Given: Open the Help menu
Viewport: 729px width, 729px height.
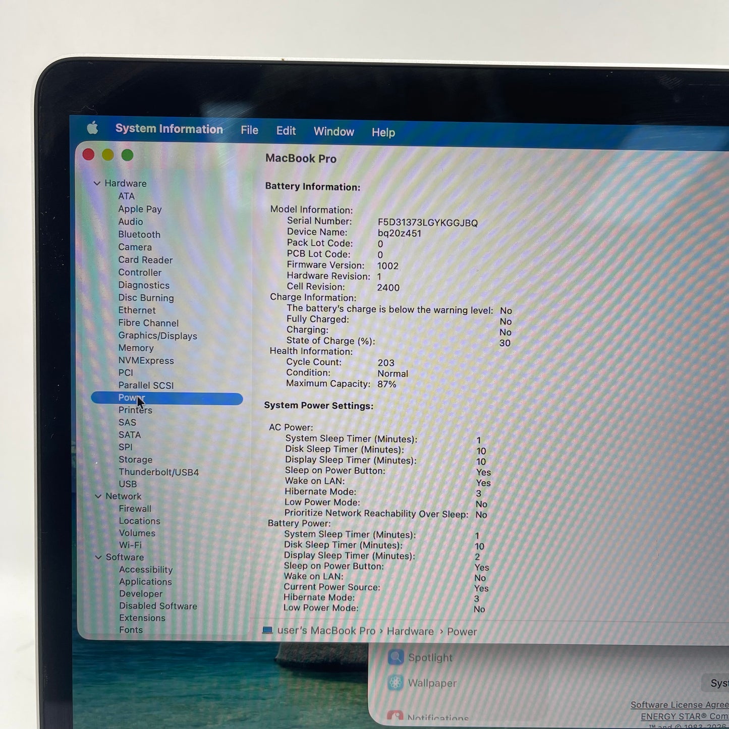Looking at the screenshot, I should [x=383, y=132].
